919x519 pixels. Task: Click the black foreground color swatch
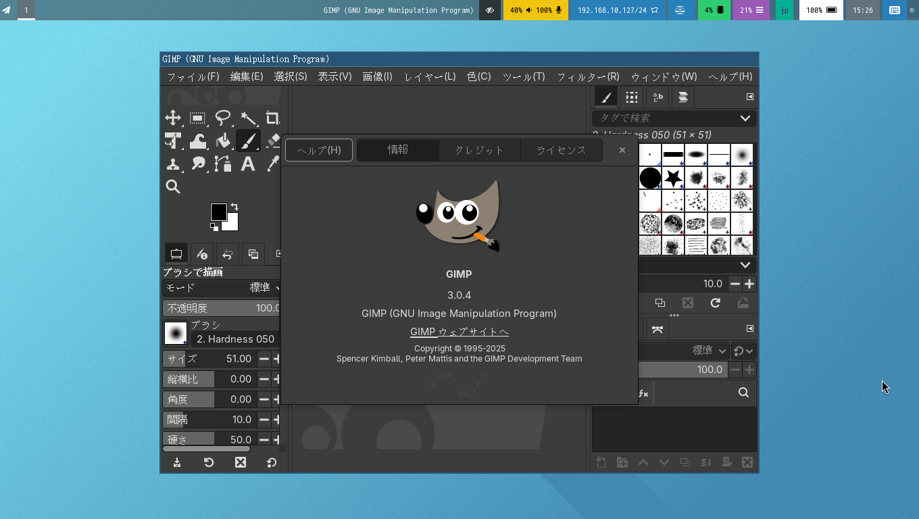218,212
